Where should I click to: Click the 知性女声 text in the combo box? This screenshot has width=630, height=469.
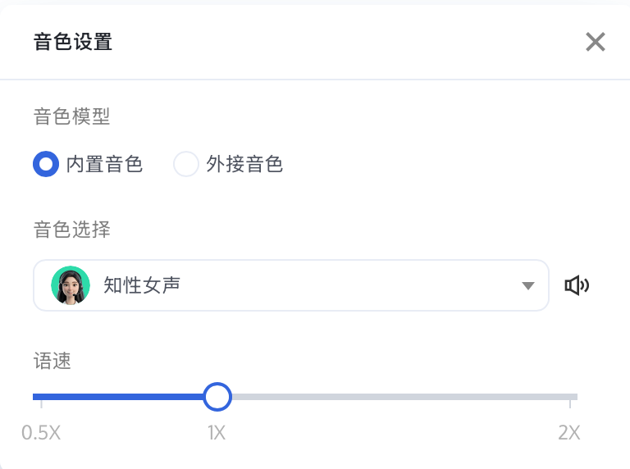tap(141, 285)
